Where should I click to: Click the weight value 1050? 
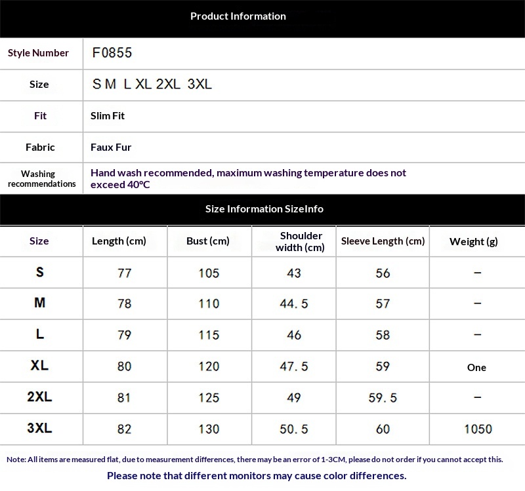pos(478,429)
